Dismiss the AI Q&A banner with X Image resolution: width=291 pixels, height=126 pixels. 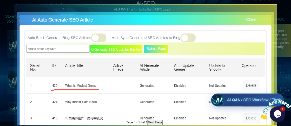coord(288,97)
